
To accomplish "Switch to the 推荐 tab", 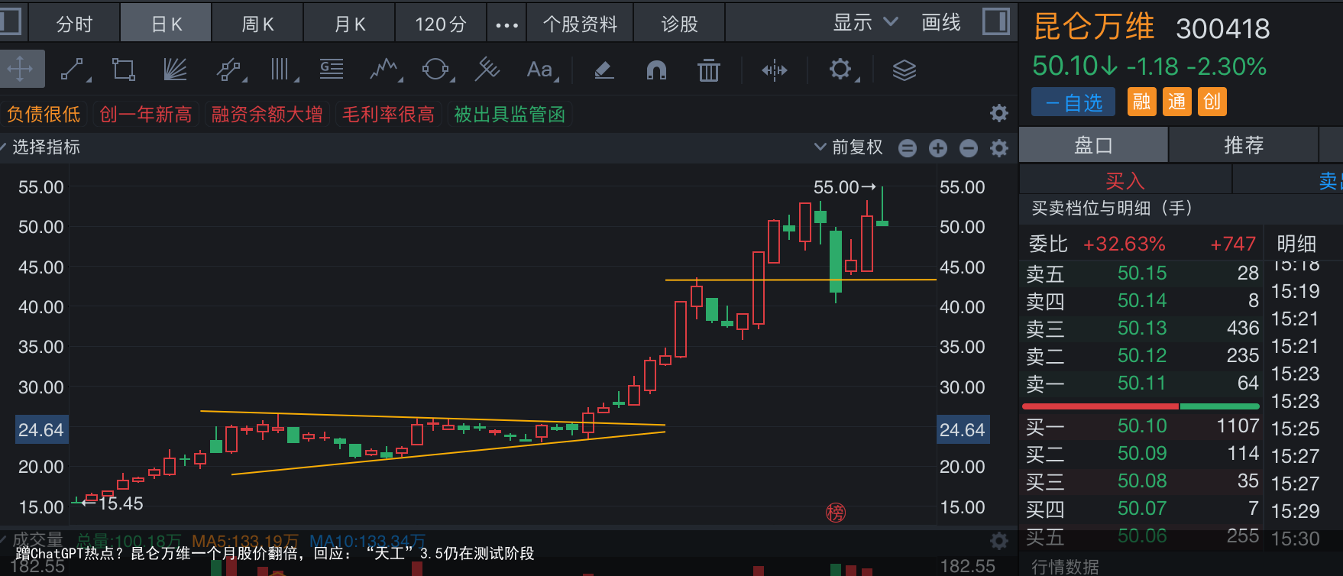I will [1244, 145].
